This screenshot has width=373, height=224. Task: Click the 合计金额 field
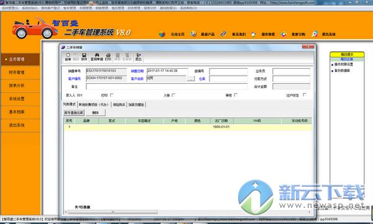click(x=292, y=86)
